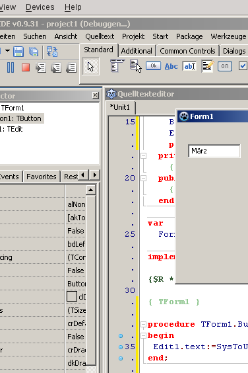The width and height of the screenshot is (248, 373).
Task: Pick the TButton 'Ok' component icon
Action: 153,65
